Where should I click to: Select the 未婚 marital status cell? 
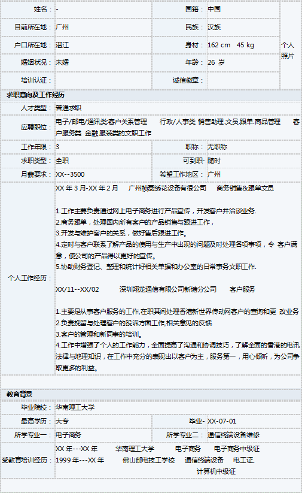[103, 62]
